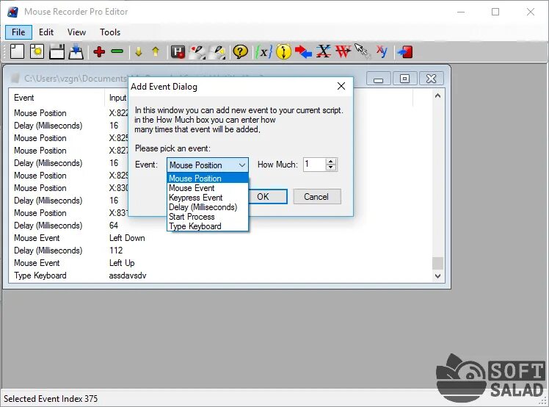Click the mouse cursor pointer toolbar icon
Screen dimensions: 549x407
363,51
